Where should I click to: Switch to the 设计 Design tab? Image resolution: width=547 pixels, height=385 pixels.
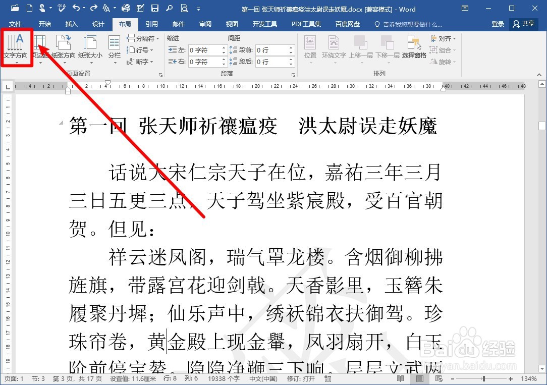(x=98, y=24)
